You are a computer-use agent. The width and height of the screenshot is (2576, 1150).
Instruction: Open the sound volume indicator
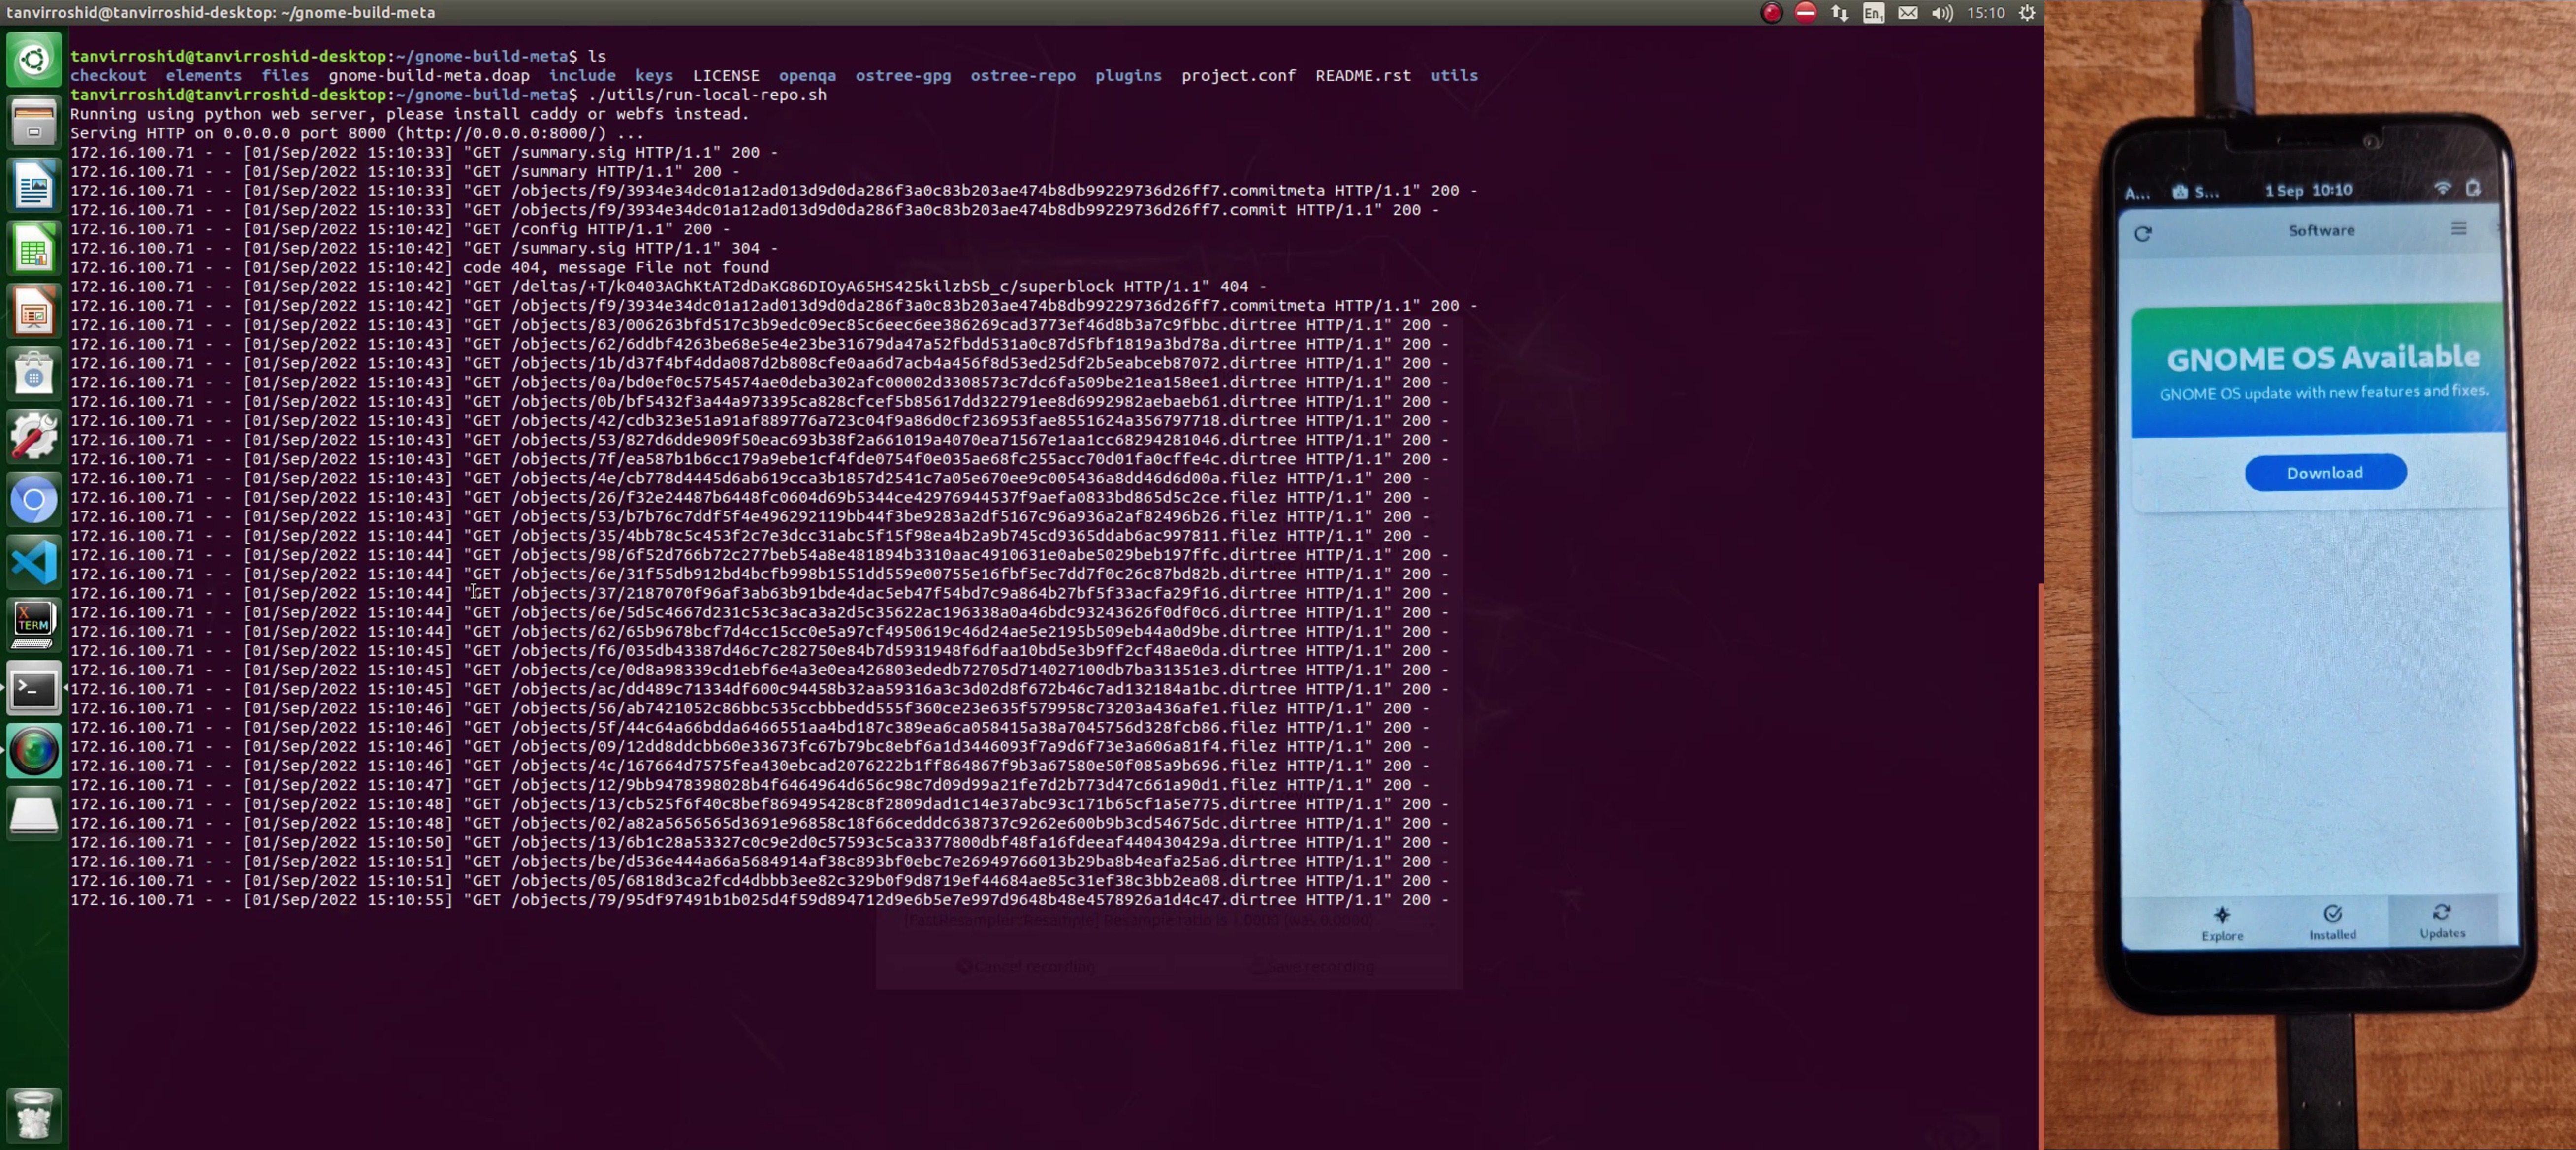[1942, 13]
